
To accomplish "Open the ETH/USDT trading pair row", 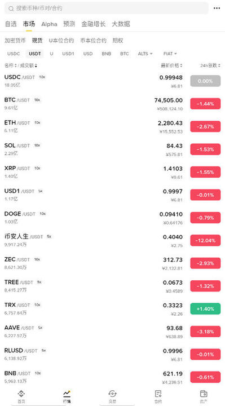I will pyautogui.click(x=112, y=127).
